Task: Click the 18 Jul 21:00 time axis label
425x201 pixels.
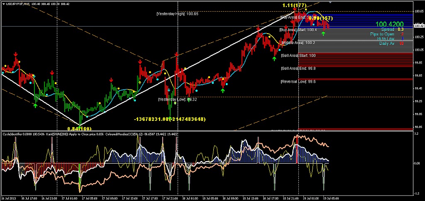Action: click(291, 198)
